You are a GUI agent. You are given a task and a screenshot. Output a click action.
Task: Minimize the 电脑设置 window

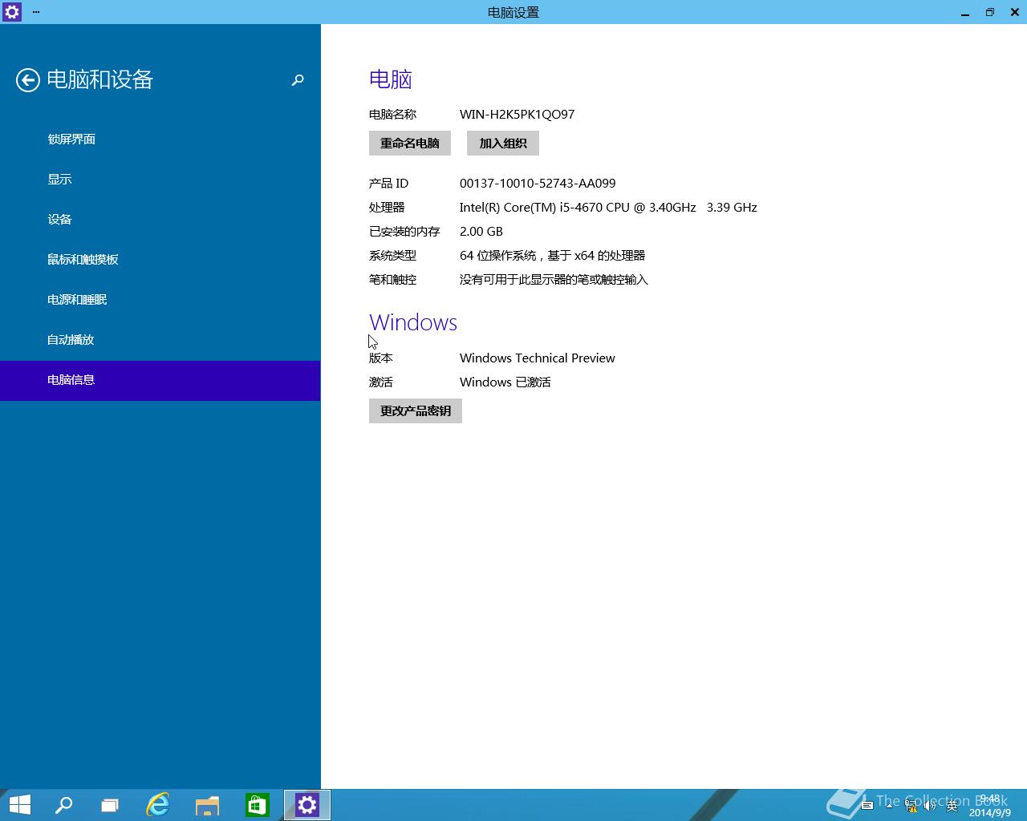[965, 12]
